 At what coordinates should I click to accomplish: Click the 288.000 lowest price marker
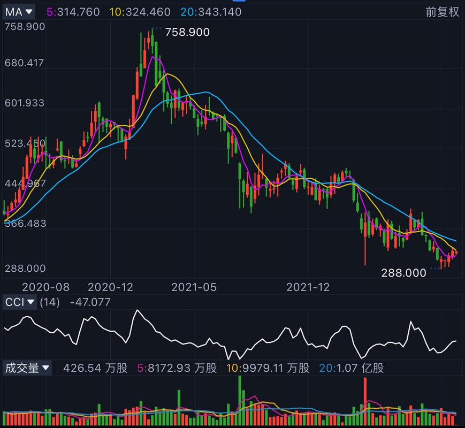tap(403, 273)
